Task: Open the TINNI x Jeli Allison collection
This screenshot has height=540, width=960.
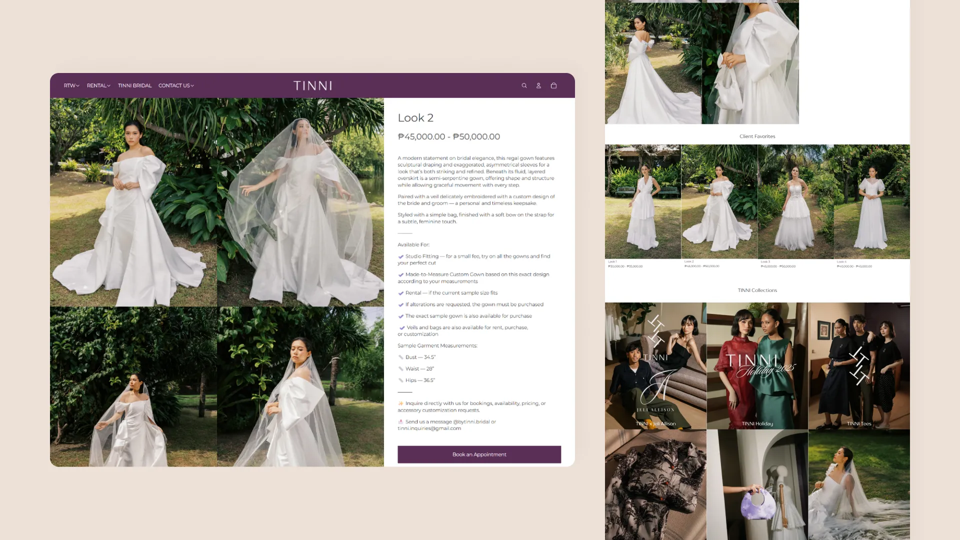Action: point(655,365)
